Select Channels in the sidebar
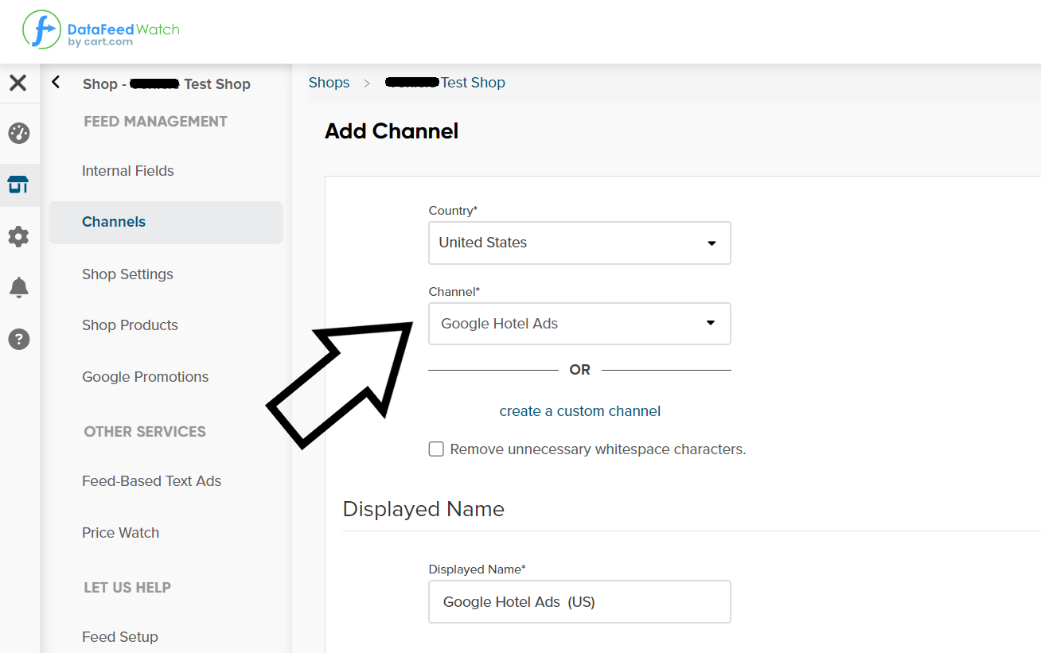Screen dimensions: 1041x653 pyautogui.click(x=114, y=222)
